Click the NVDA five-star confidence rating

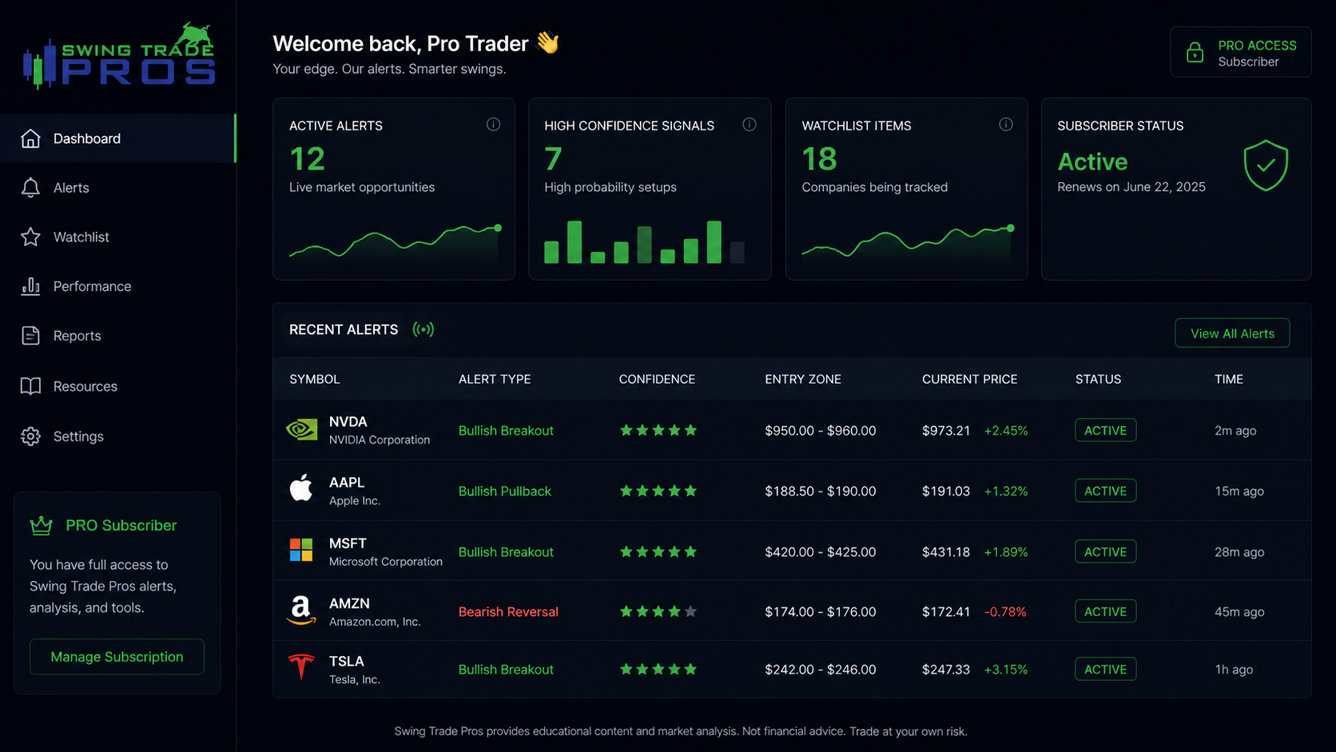(x=658, y=430)
